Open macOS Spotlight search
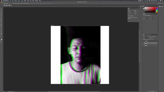The image size is (164, 92). tap(159, 1)
